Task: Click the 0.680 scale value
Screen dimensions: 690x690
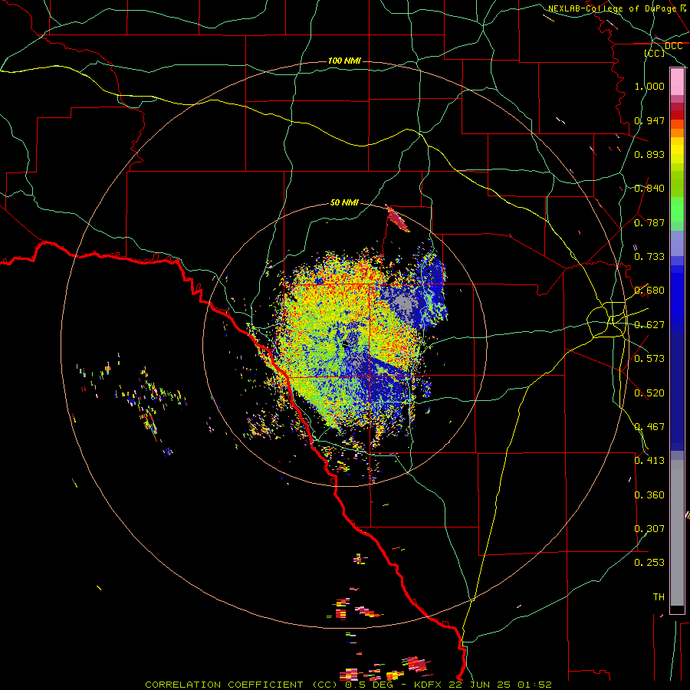Action: coord(649,291)
